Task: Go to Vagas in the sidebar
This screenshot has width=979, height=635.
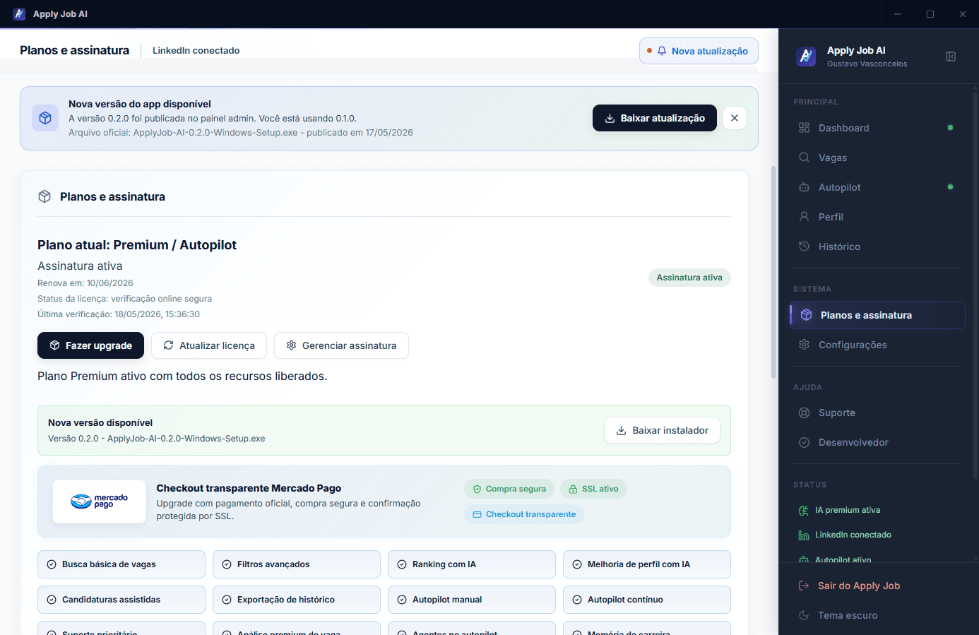Action: 877,158
